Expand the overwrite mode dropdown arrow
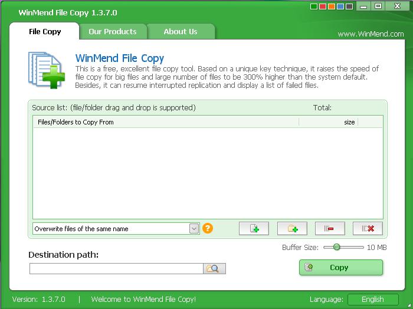The image size is (413, 309). (x=194, y=228)
